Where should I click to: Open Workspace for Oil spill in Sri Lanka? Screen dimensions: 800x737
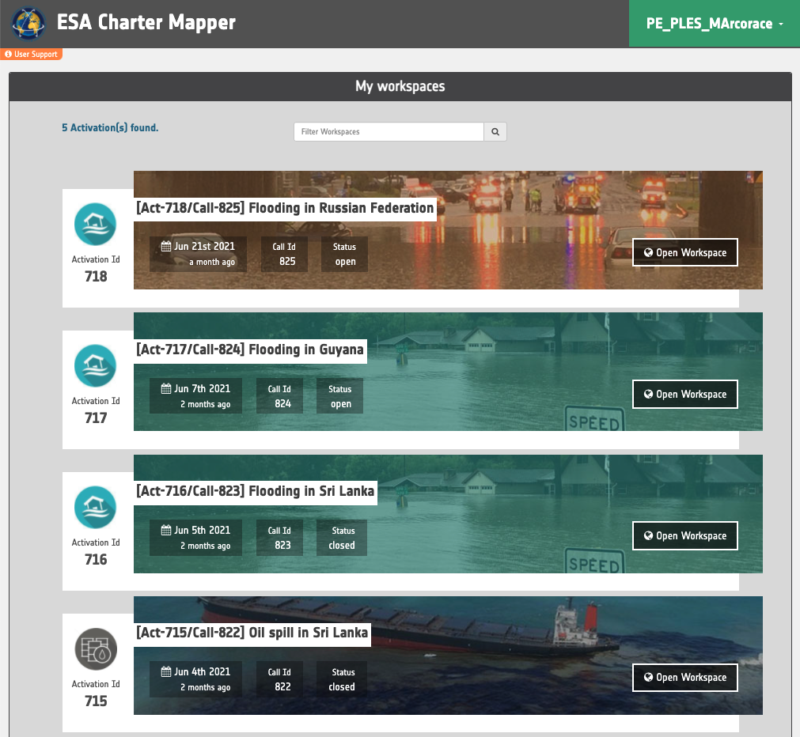[684, 678]
